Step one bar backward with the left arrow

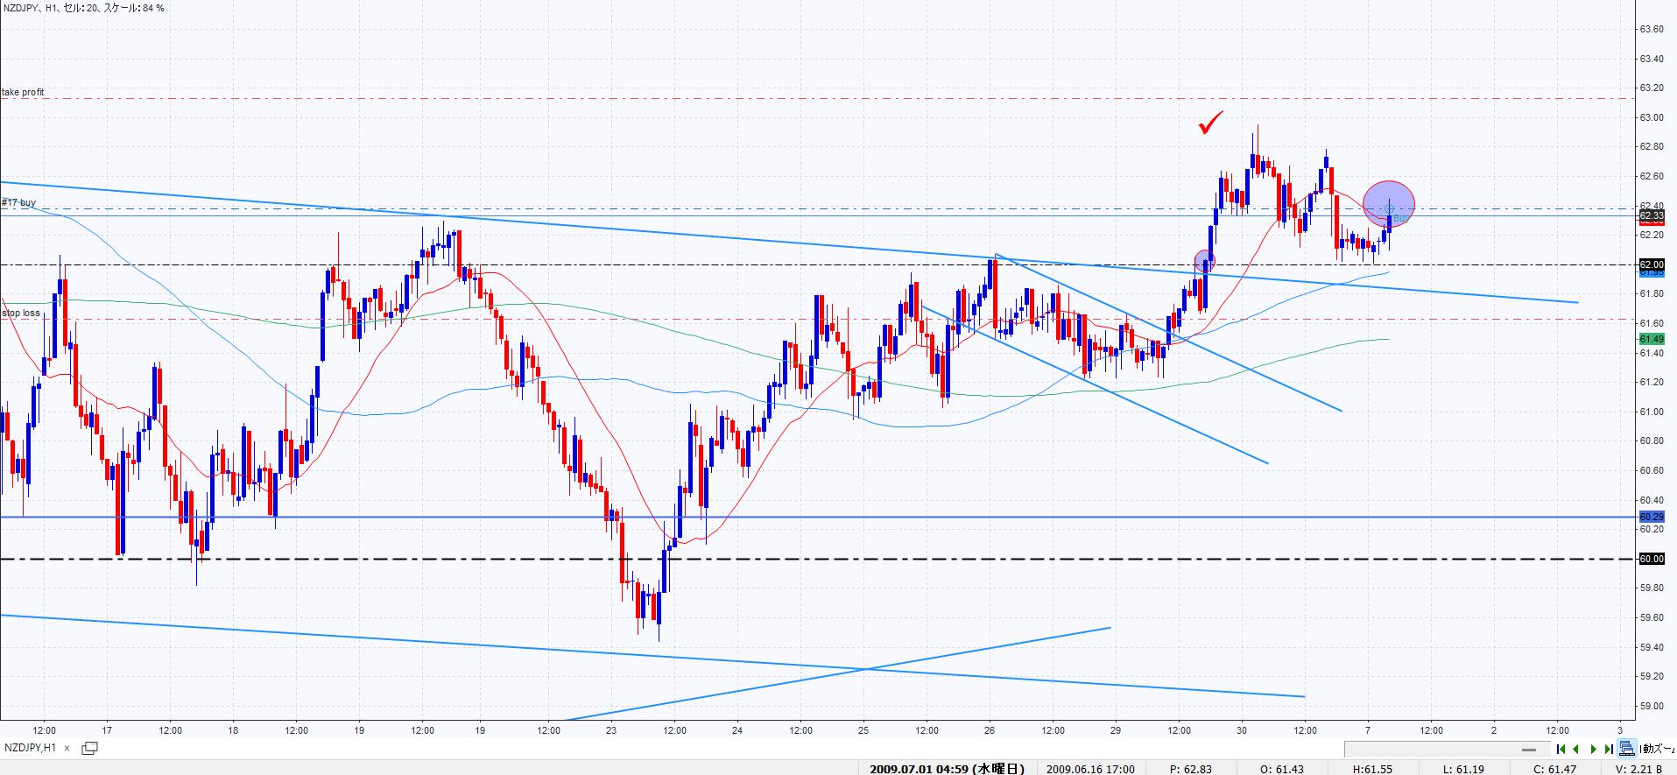(x=1576, y=750)
